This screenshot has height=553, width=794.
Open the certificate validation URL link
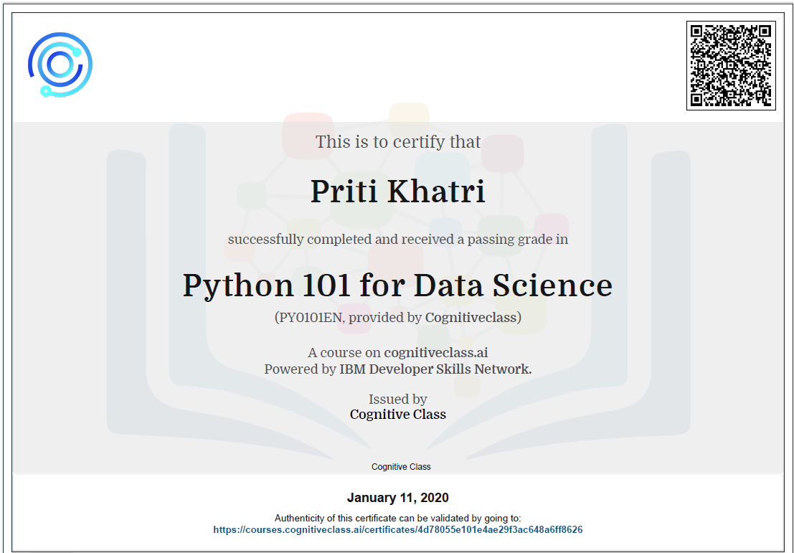tap(398, 529)
